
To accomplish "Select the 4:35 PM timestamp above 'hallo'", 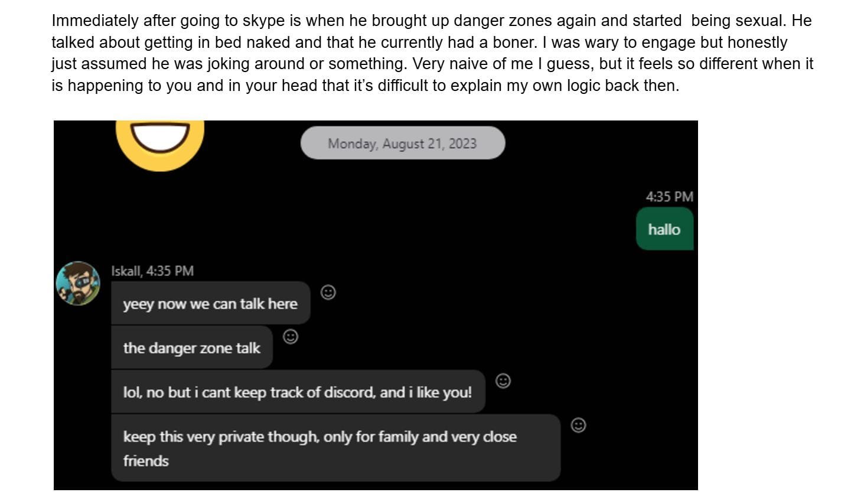I will [669, 197].
